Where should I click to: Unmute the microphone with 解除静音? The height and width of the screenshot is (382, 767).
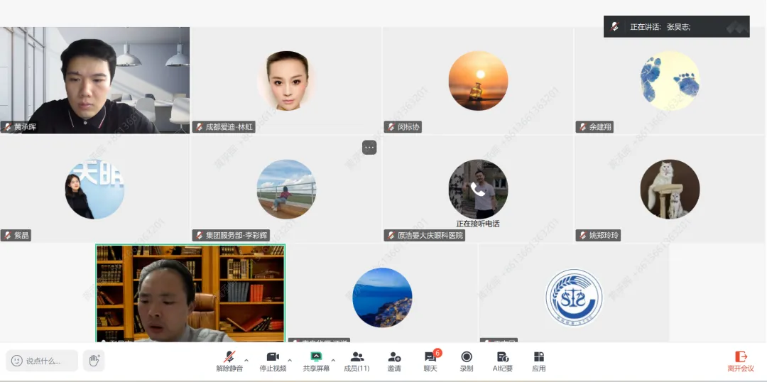click(x=229, y=361)
